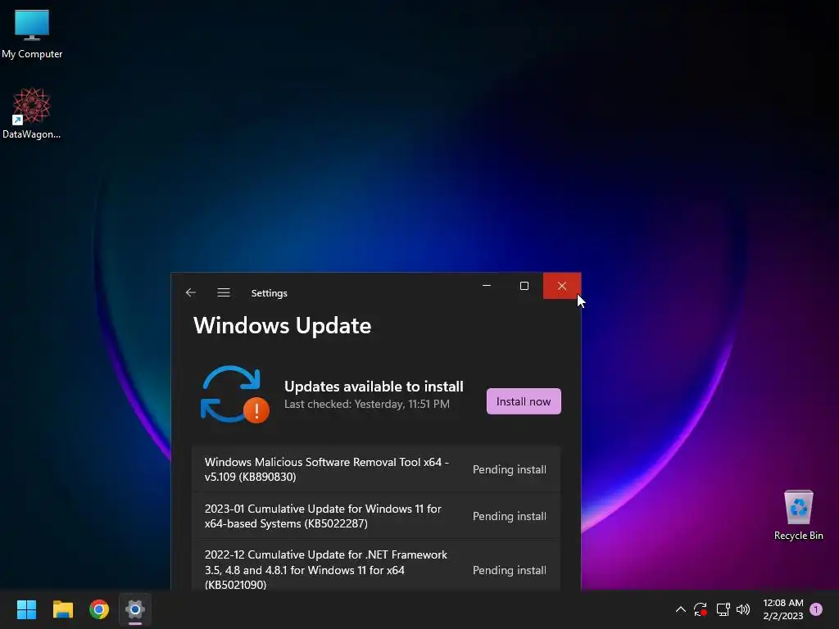Screen dimensions: 839x629
Task: Click the Windows Update heading
Action: pos(282,326)
